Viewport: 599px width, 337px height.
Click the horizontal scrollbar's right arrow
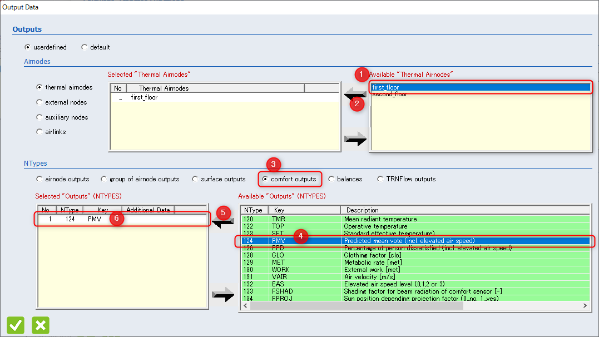585,305
